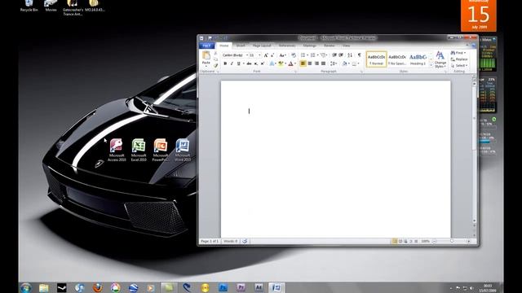Toggle Underline formatting
Viewport: 522px width, 293px height.
pyautogui.click(x=238, y=63)
